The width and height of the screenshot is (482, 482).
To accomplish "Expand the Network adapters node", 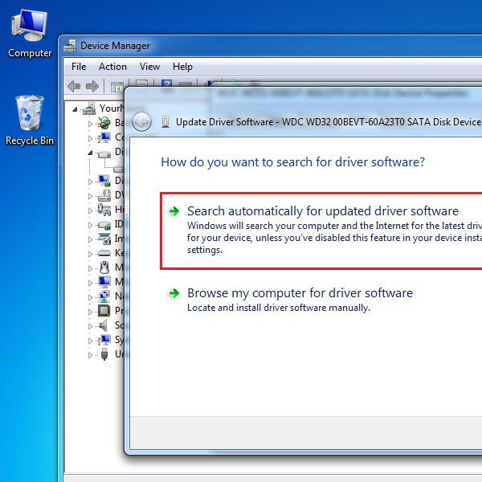I will [x=90, y=297].
